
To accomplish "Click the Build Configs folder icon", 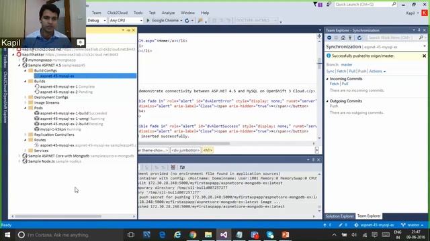I will [x=31, y=70].
